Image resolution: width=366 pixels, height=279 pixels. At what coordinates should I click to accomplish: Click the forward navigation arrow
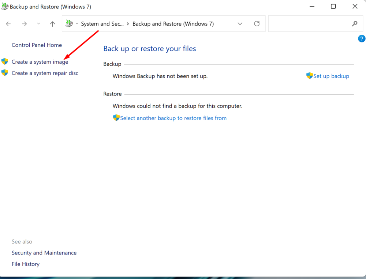[24, 24]
